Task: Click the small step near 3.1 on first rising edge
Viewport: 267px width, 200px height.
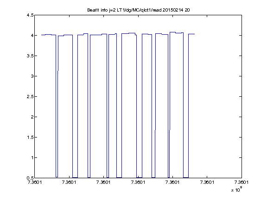Action: [58, 71]
